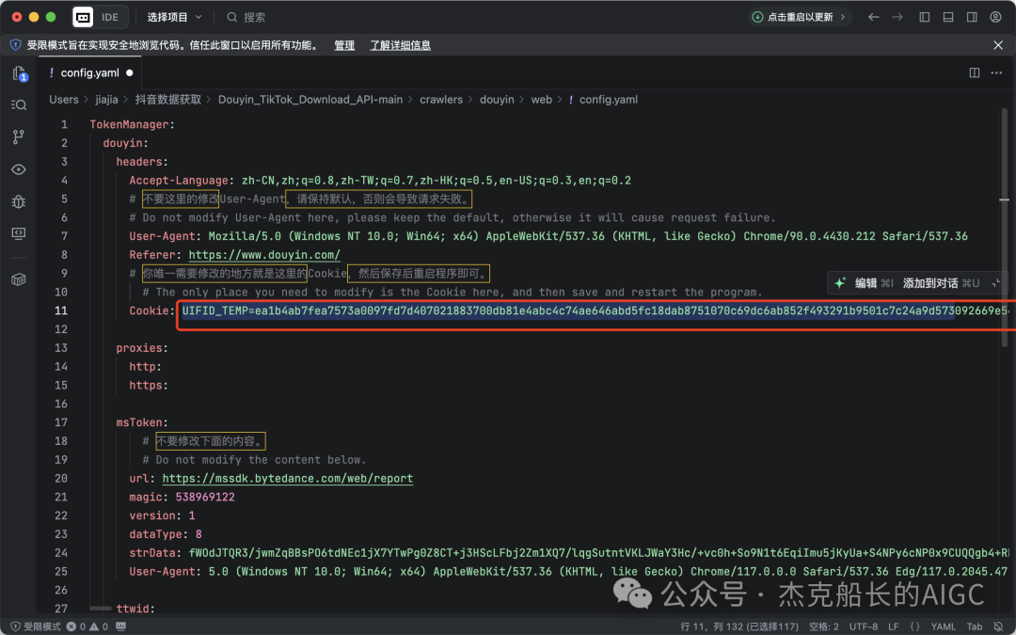The height and width of the screenshot is (635, 1016).
Task: Click the notifications bell in status bar
Action: (998, 627)
